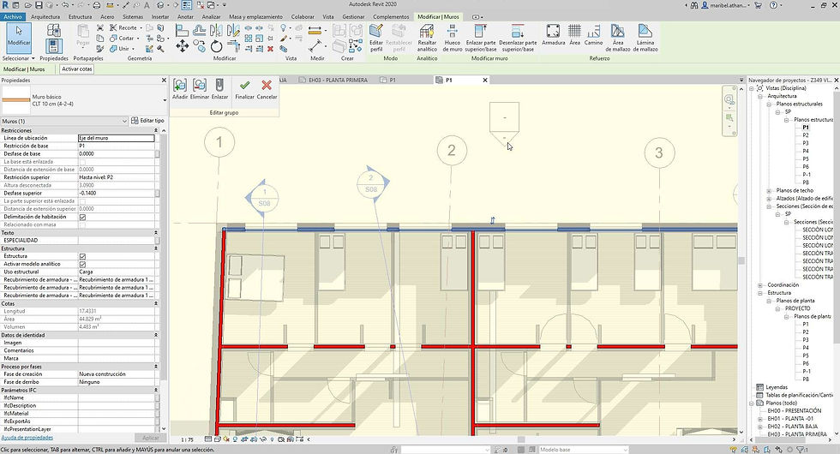
Task: Open the Gestionar ribbon tab
Action: (x=353, y=16)
